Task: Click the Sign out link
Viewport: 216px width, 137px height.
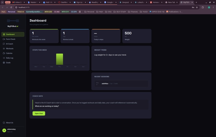Action: click(10, 132)
